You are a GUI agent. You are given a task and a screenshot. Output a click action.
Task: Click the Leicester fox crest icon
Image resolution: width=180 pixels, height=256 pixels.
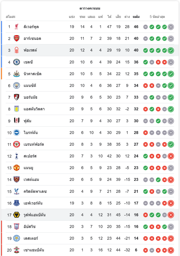point(17,239)
